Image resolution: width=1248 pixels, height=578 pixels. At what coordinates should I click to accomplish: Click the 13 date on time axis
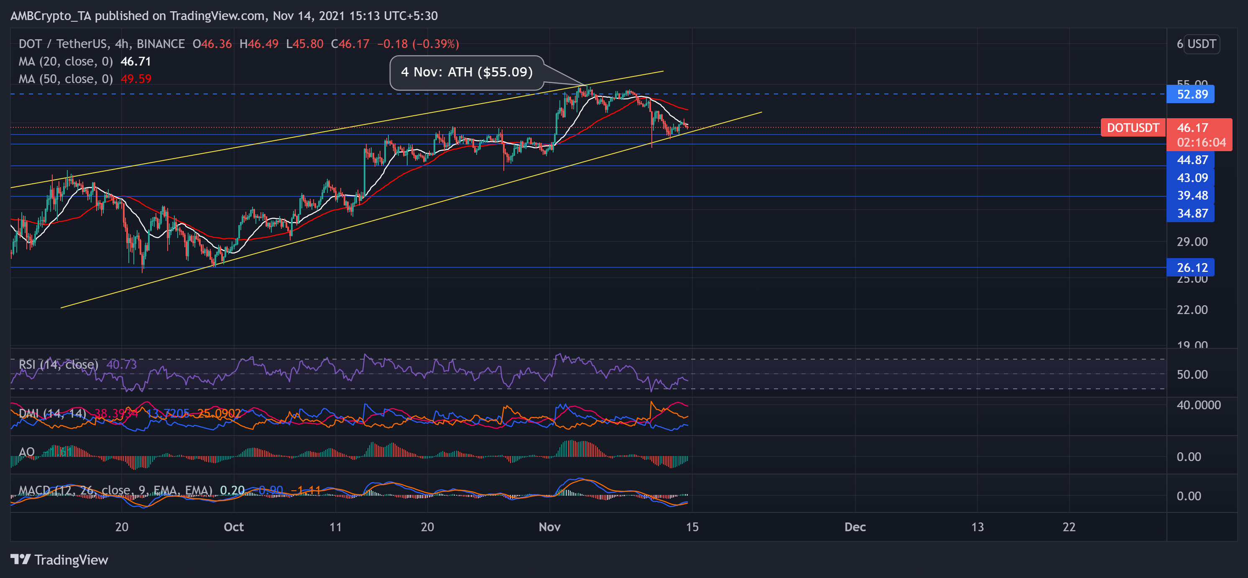[977, 527]
